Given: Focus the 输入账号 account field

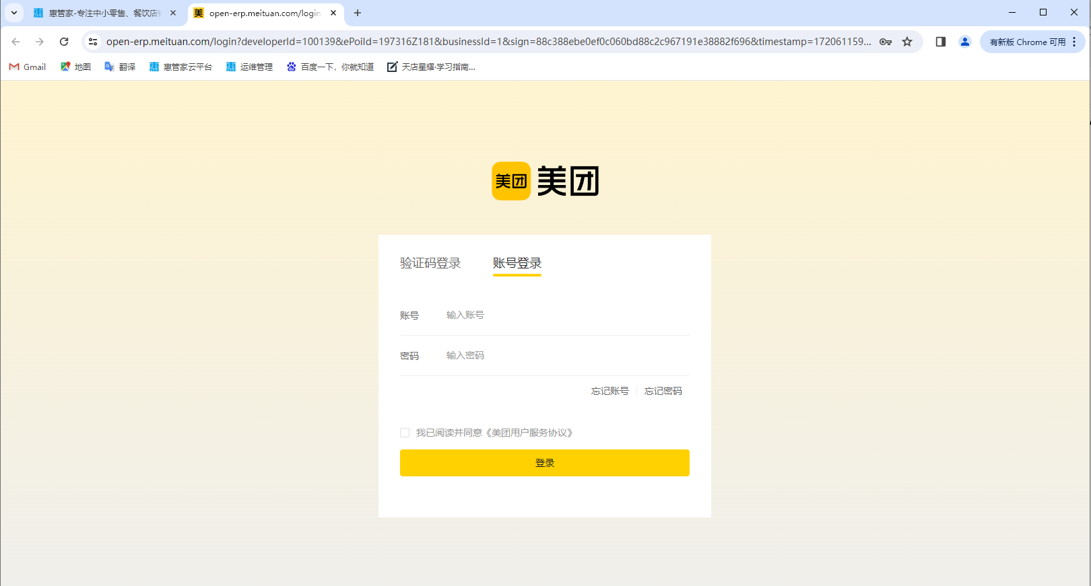Looking at the screenshot, I should [x=567, y=315].
